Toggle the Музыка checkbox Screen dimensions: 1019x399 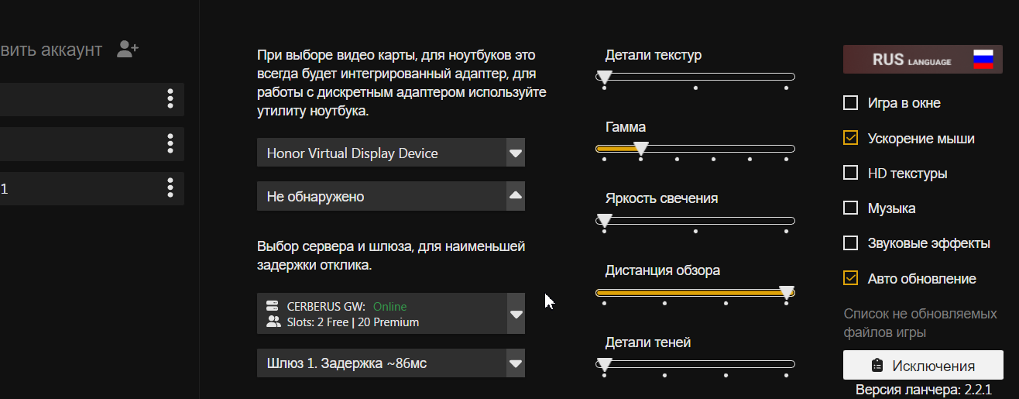coord(850,208)
